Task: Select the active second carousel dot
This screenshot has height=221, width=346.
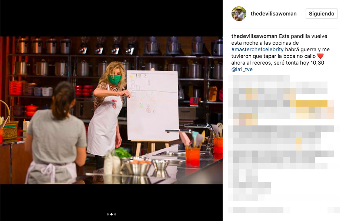Action: (x=112, y=214)
